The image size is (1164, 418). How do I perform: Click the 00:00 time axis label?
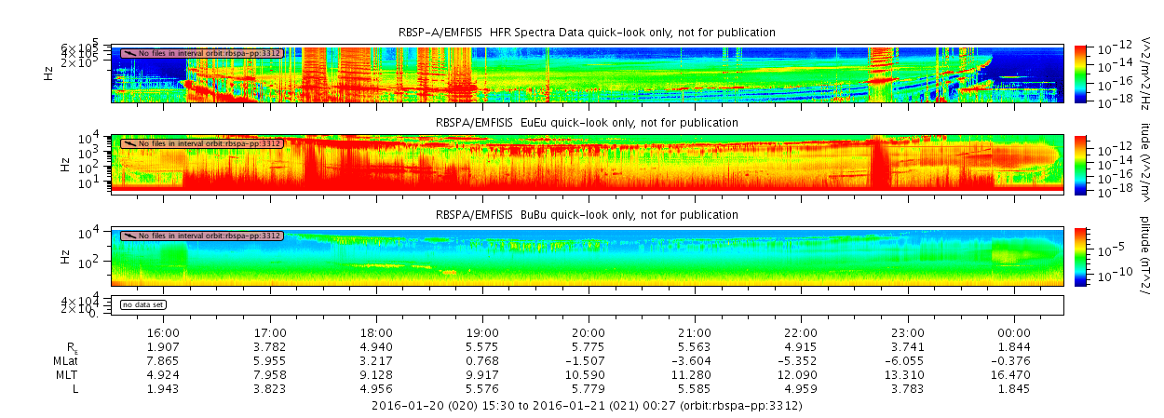pyautogui.click(x=1014, y=332)
